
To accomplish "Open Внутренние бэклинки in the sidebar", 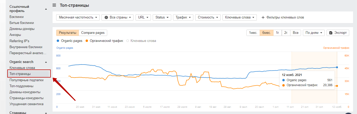I will (x=26, y=47).
